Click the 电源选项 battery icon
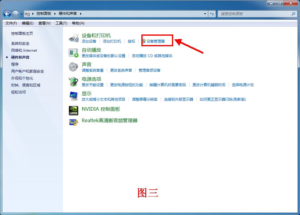The width and height of the screenshot is (300, 215). [73, 81]
